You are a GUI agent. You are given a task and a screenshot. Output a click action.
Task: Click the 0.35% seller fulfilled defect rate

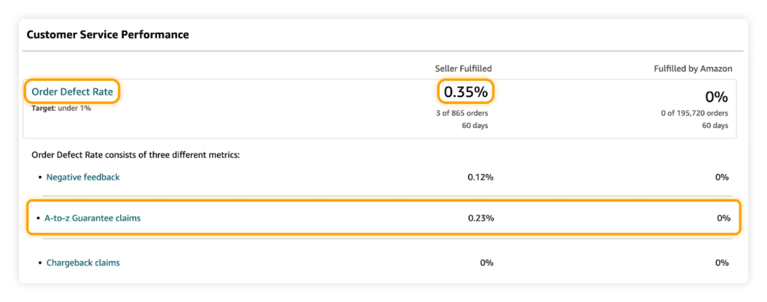(x=465, y=91)
